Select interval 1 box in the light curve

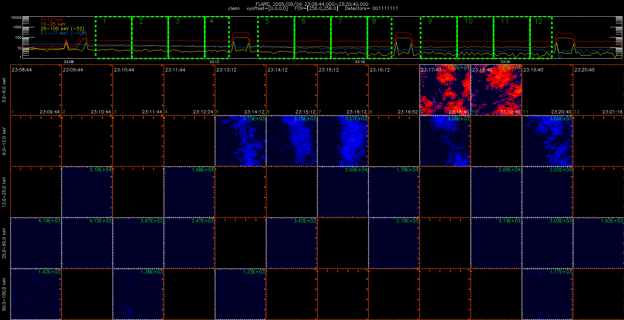(x=114, y=37)
